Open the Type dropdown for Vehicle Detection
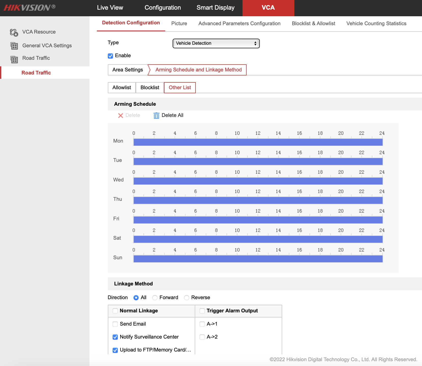Screen dimensions: 422x366 click(216, 43)
